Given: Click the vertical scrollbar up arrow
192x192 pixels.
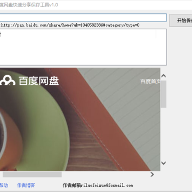Looking at the screenshot, I should pos(164,76).
